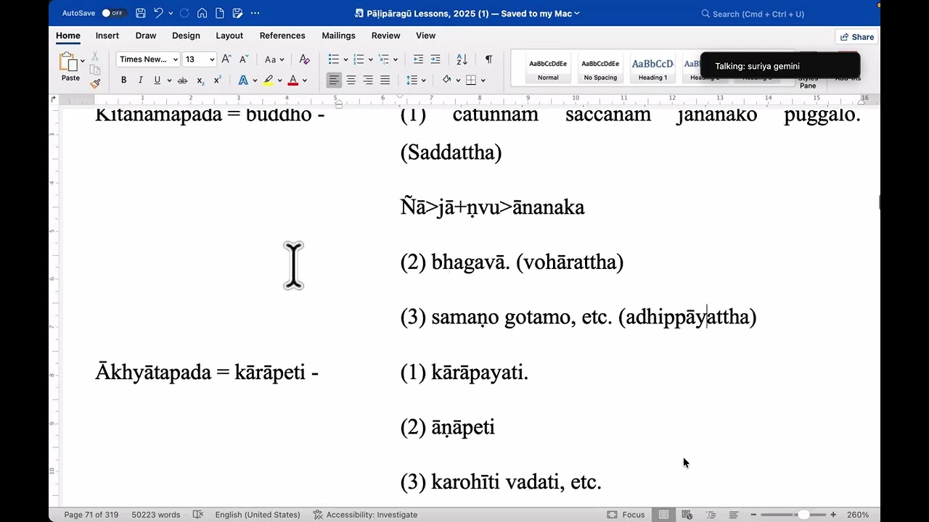
Task: Toggle Italic formatting
Action: click(x=140, y=80)
